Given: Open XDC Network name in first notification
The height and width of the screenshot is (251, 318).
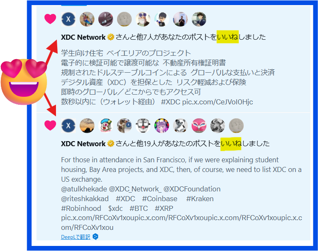Looking at the screenshot, I should click(x=83, y=37).
